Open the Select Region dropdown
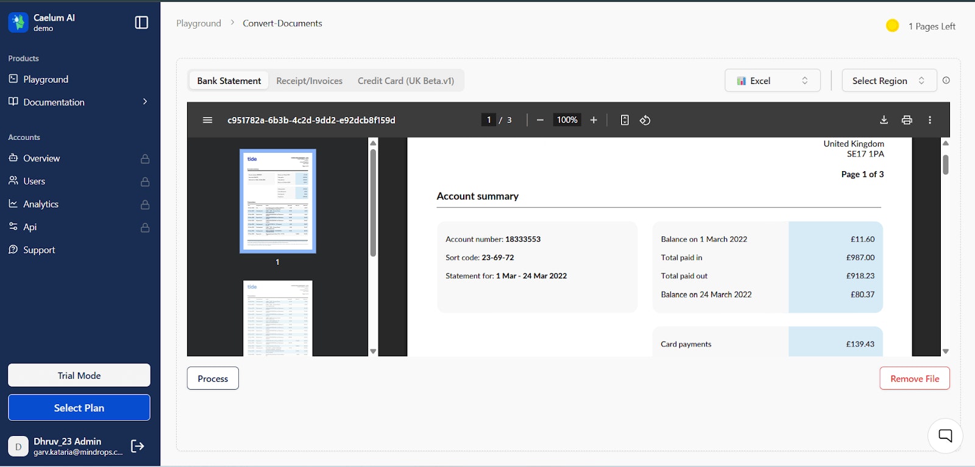Screen dimensions: 975x467 [889, 80]
